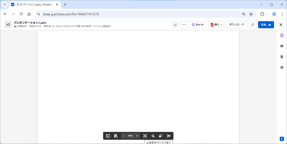Go to browser home page

coord(29,14)
